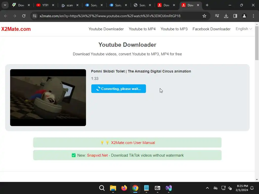Viewport: 259px width, 194px height.
Task: Open Chrome three-dot menu
Action: point(253,16)
